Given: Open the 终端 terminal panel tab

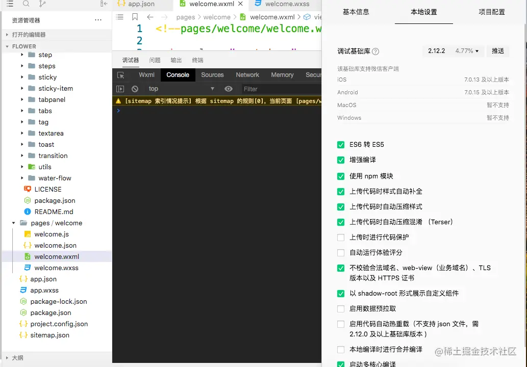Looking at the screenshot, I should [x=197, y=60].
